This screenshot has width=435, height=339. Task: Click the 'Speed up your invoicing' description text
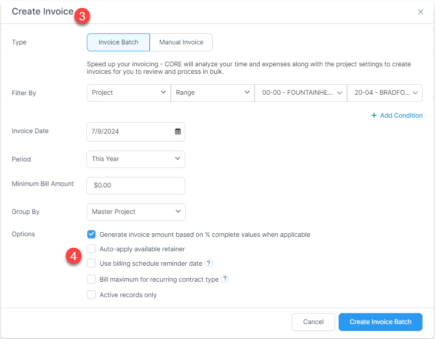pos(249,68)
